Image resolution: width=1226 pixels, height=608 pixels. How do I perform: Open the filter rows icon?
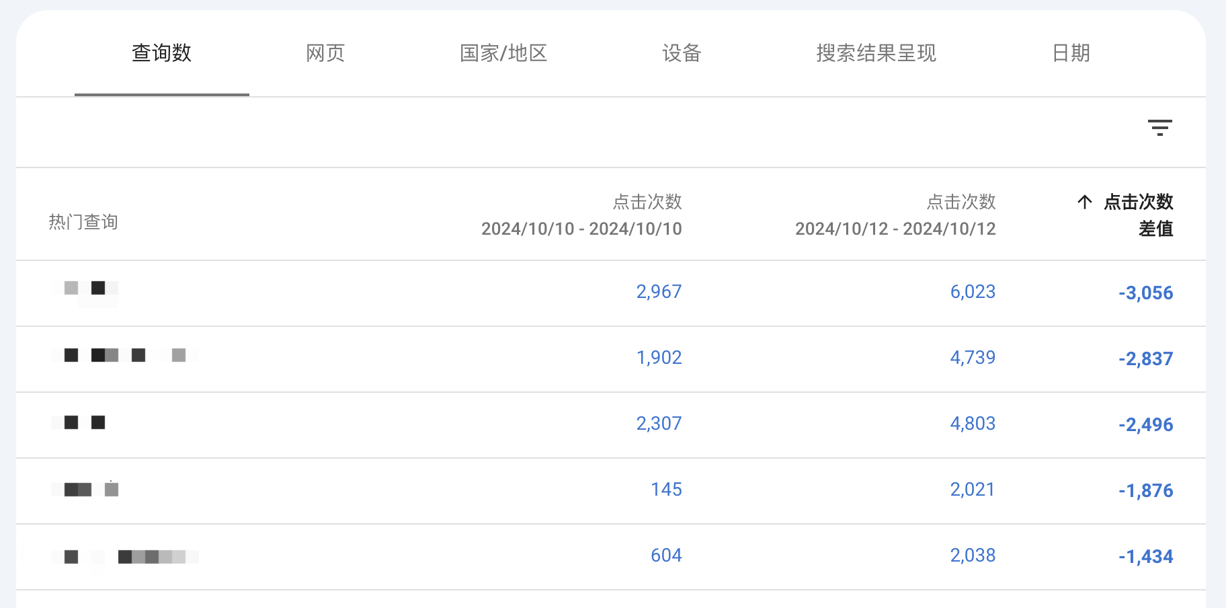point(1159,128)
